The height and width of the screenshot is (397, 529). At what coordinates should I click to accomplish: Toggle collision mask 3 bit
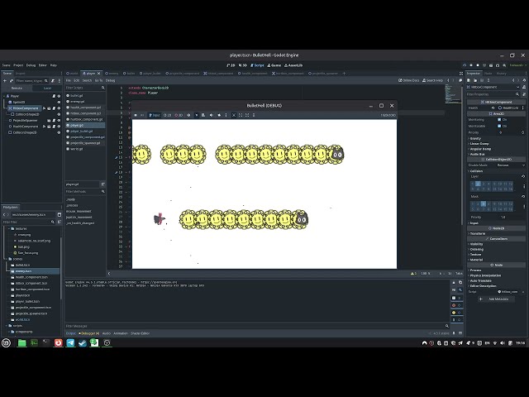483,204
